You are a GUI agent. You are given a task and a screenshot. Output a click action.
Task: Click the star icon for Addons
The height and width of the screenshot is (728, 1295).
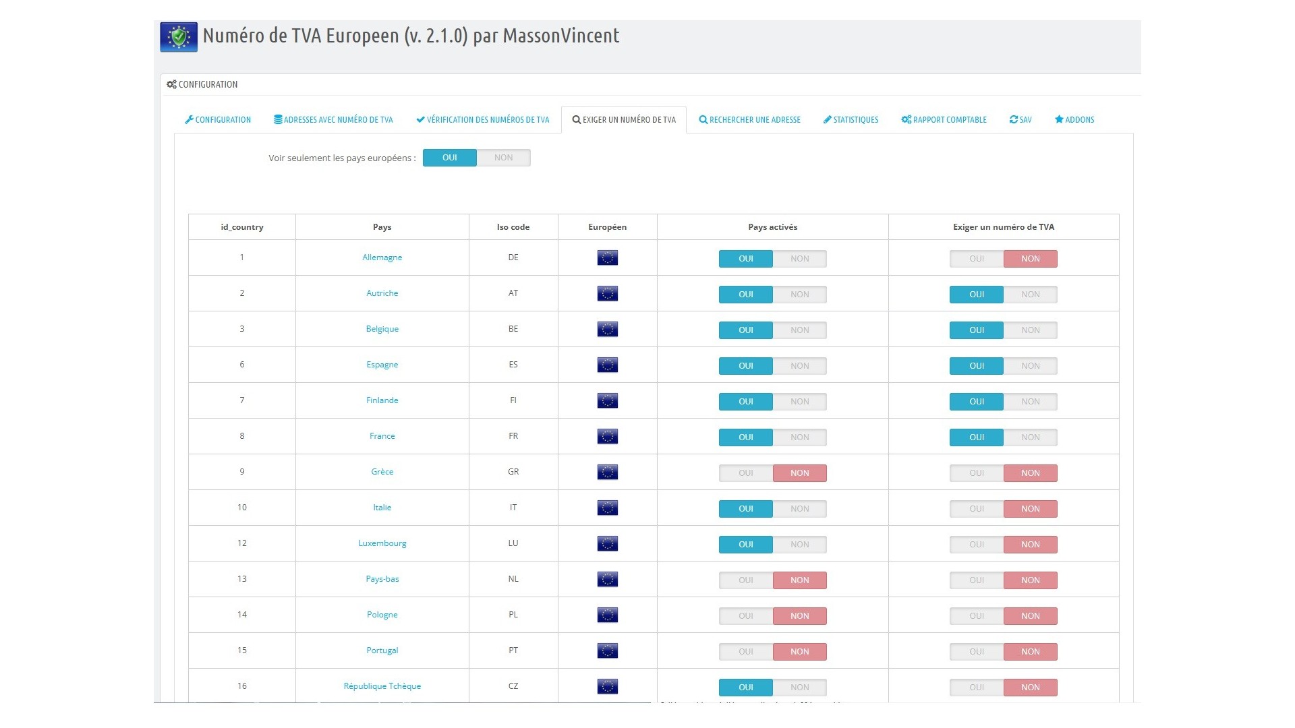[x=1059, y=120]
